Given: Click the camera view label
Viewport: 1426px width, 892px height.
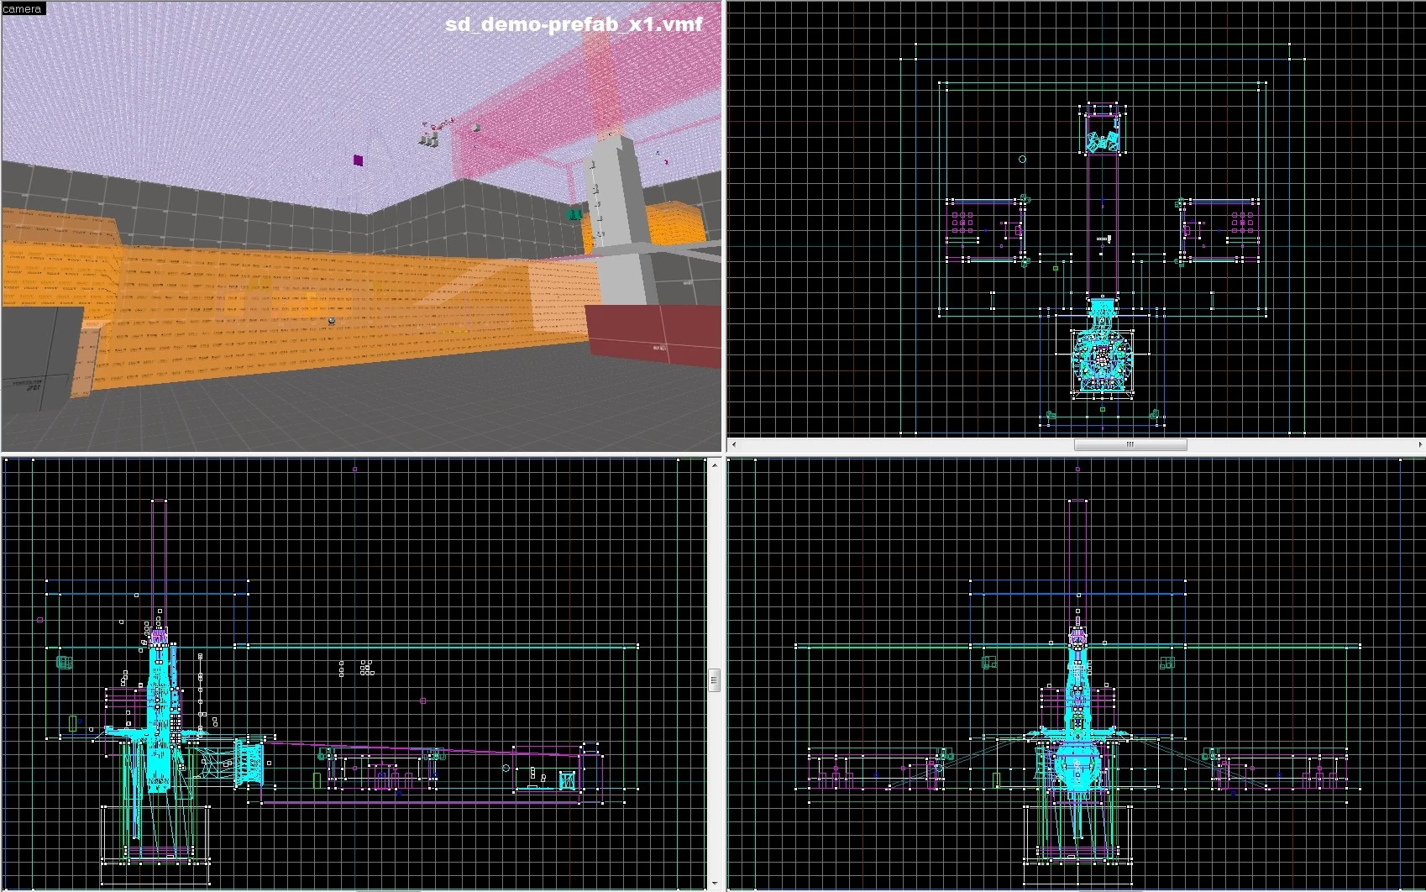Looking at the screenshot, I should click(x=23, y=8).
